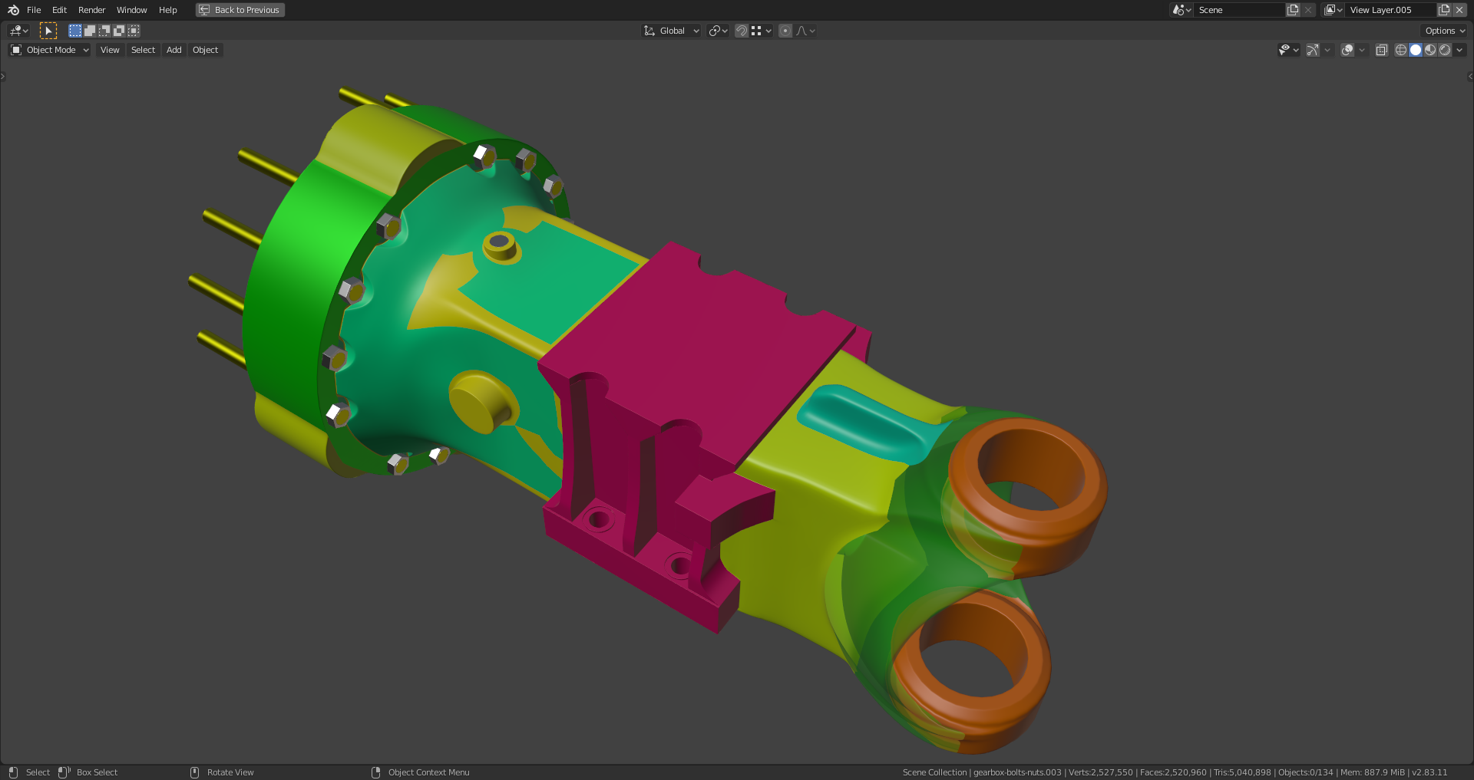The width and height of the screenshot is (1474, 780).
Task: Set selection mode to Extend
Action: pyautogui.click(x=90, y=31)
